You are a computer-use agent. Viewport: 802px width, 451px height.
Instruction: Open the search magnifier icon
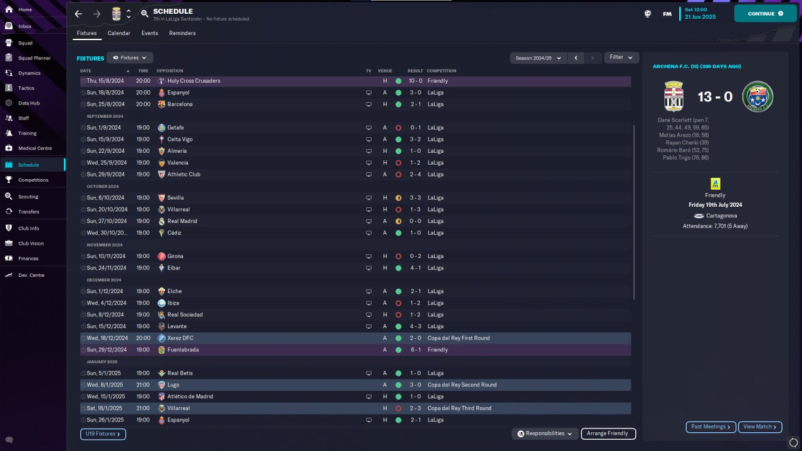145,14
